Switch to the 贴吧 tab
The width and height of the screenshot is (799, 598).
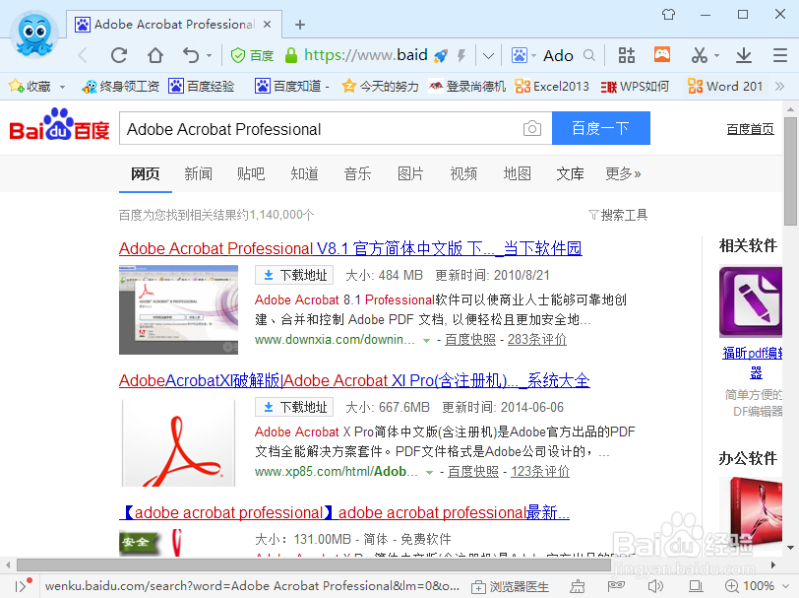click(x=251, y=174)
